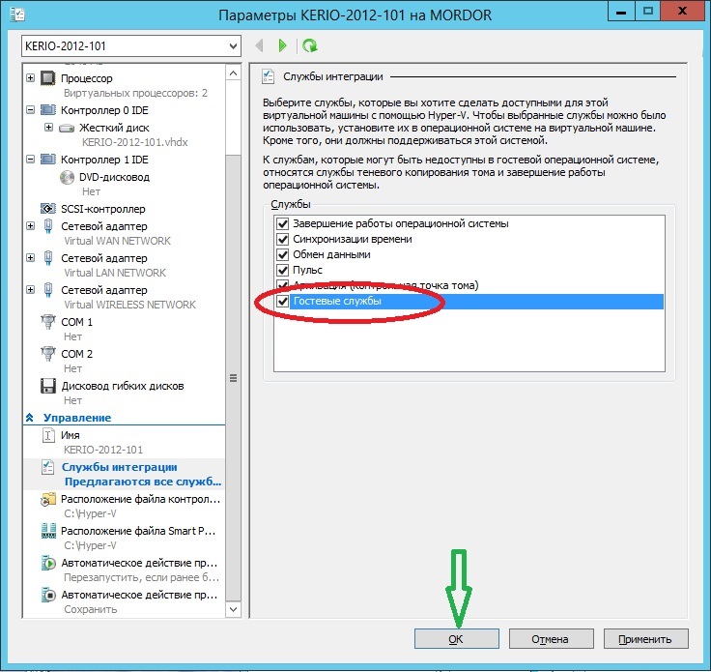Image resolution: width=711 pixels, height=672 pixels.
Task: Collapse the Управление section header
Action: coord(29,418)
